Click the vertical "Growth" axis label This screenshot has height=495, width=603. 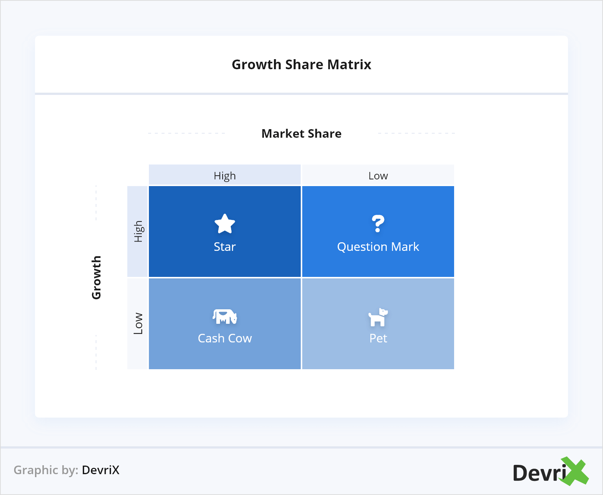pyautogui.click(x=97, y=277)
